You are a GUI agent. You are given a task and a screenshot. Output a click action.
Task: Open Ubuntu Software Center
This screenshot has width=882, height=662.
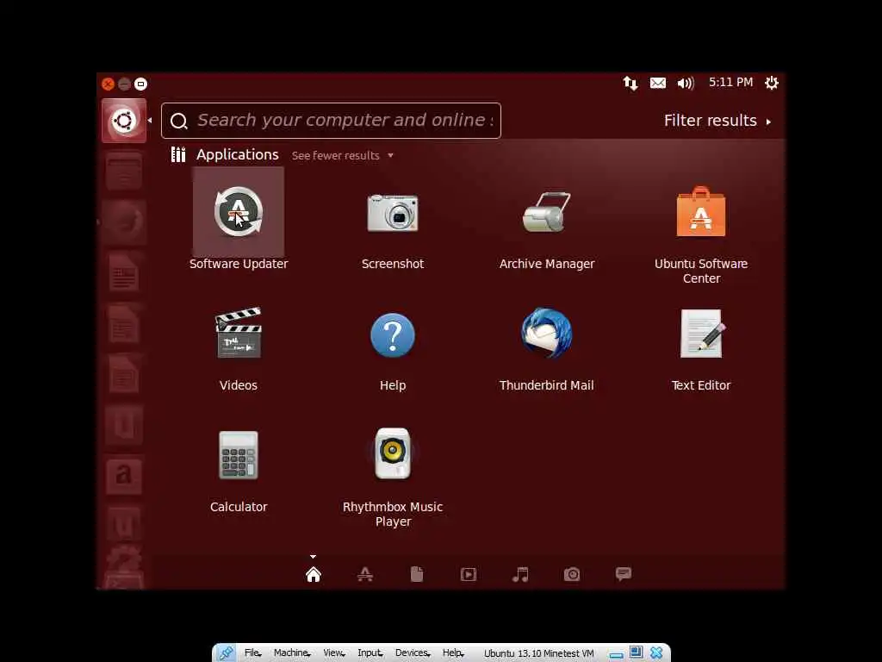(x=701, y=212)
